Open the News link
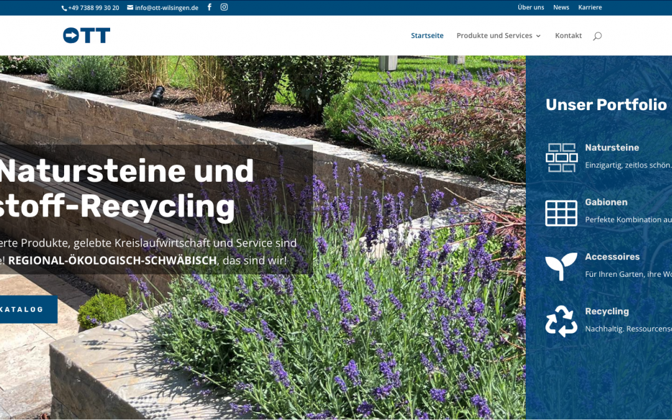Image resolution: width=672 pixels, height=420 pixels. pyautogui.click(x=561, y=7)
